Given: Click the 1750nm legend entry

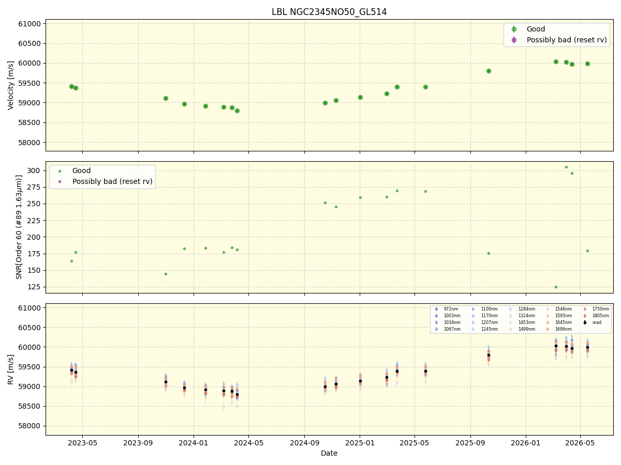Looking at the screenshot, I should point(601,309).
